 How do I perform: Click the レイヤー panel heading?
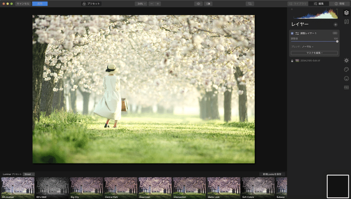300,24
